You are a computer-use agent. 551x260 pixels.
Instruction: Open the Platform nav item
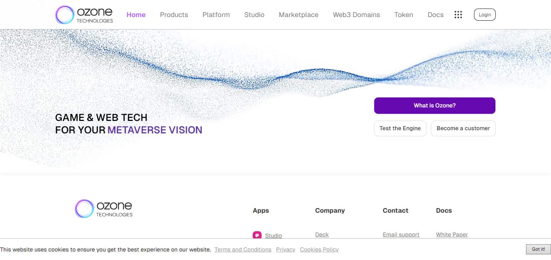(216, 15)
